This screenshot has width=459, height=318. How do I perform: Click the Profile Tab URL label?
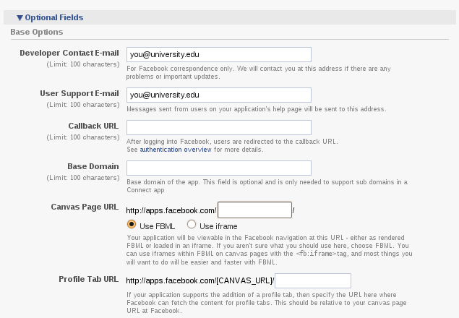tap(89, 279)
